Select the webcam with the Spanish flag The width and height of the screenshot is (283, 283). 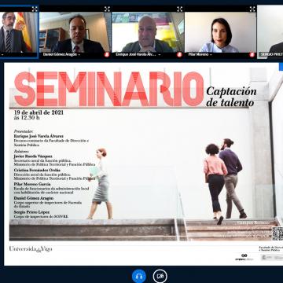19,32
